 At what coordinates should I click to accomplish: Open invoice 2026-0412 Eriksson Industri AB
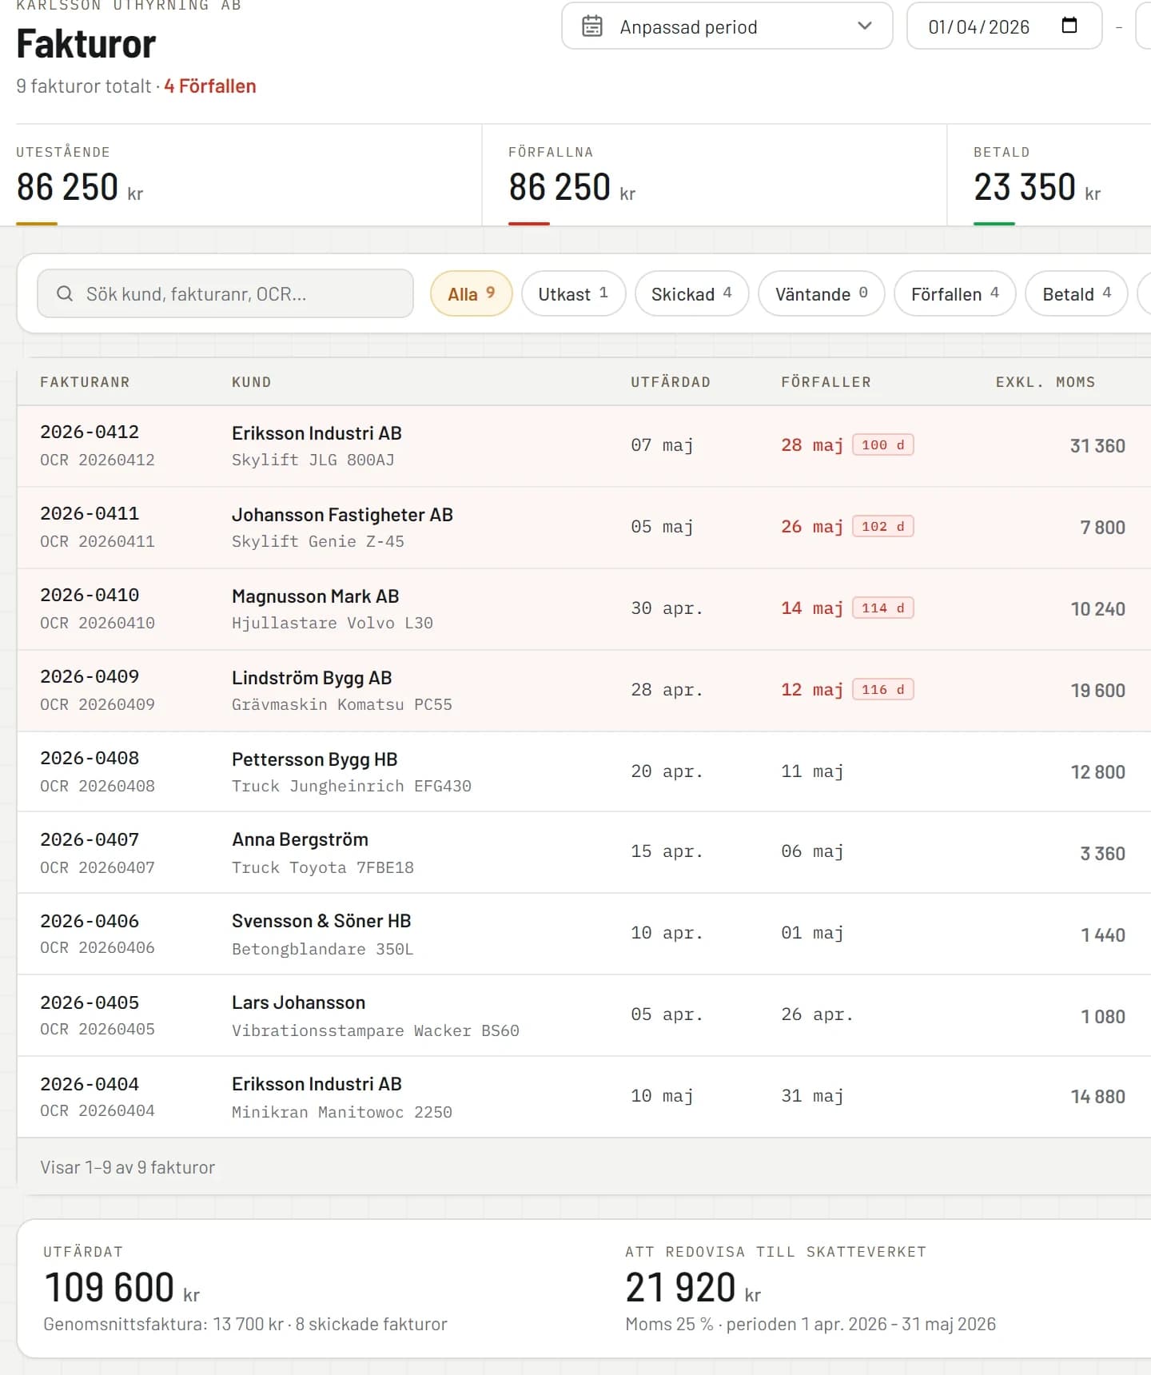[x=584, y=446]
